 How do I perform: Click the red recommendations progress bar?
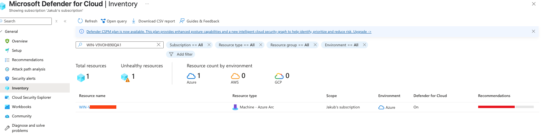pos(496,107)
